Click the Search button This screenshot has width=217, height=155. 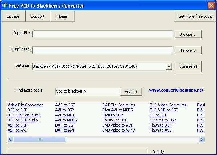[131, 92]
